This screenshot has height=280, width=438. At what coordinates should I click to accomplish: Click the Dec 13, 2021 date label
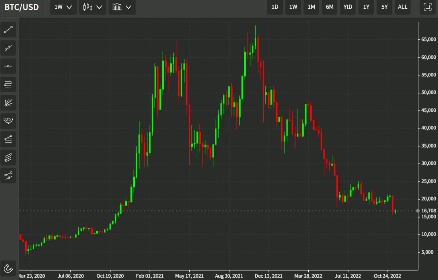tap(269, 276)
